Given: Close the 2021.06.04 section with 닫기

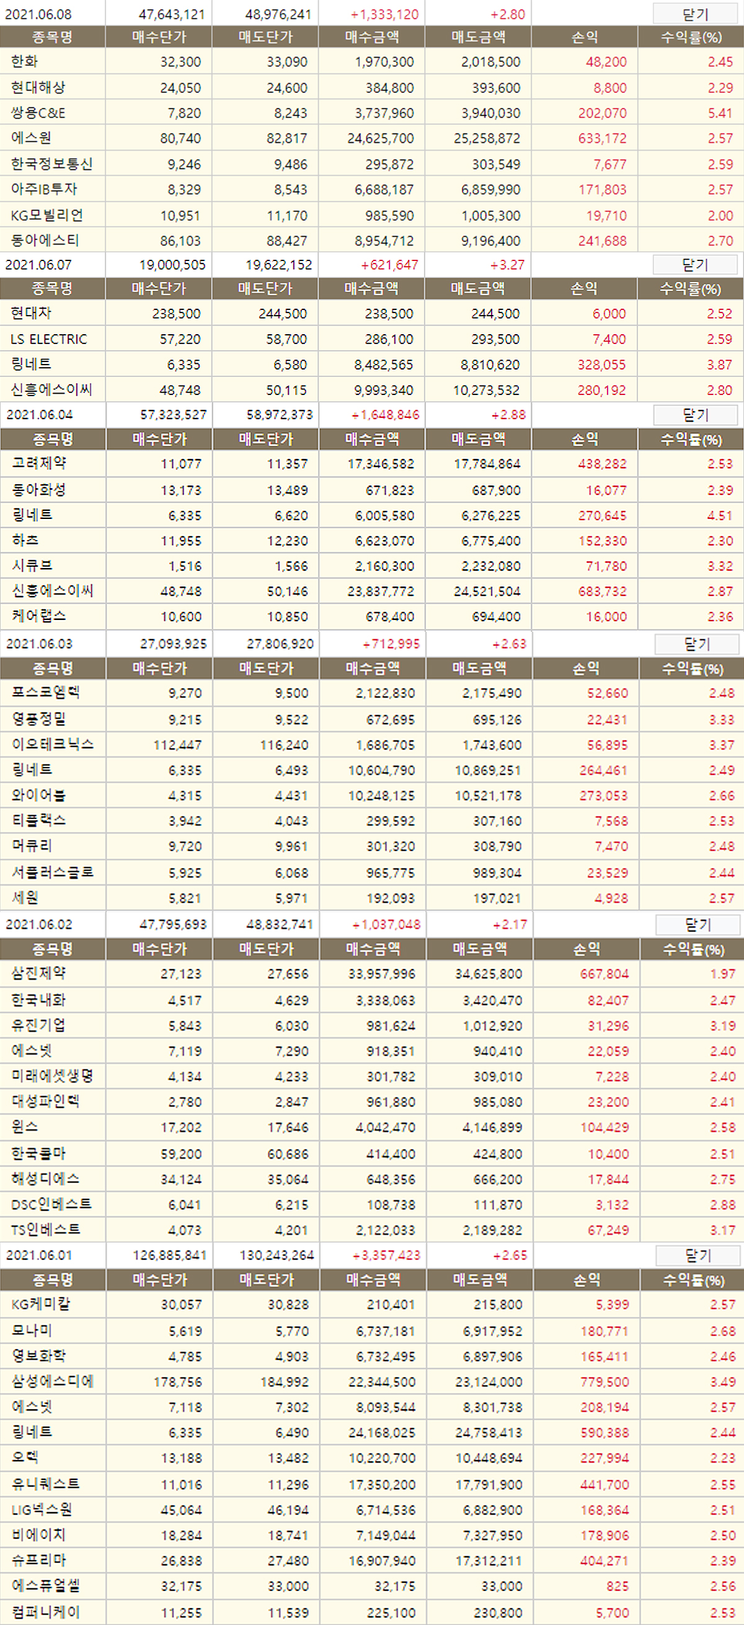Looking at the screenshot, I should coord(696,415).
